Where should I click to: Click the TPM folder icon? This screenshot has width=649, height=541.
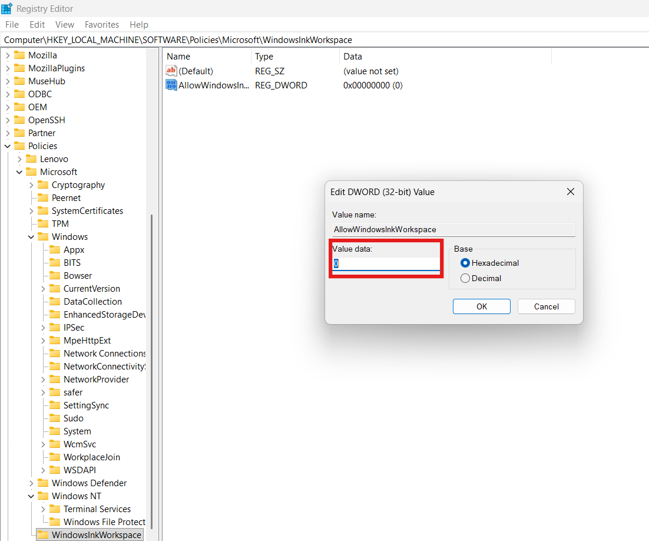click(x=44, y=223)
